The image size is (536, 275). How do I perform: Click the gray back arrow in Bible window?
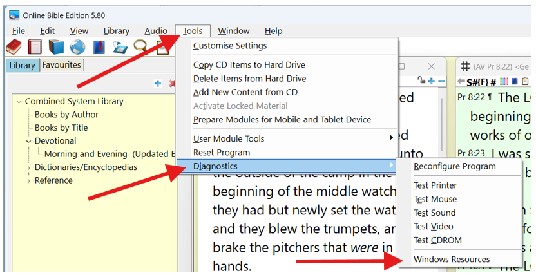[461, 81]
